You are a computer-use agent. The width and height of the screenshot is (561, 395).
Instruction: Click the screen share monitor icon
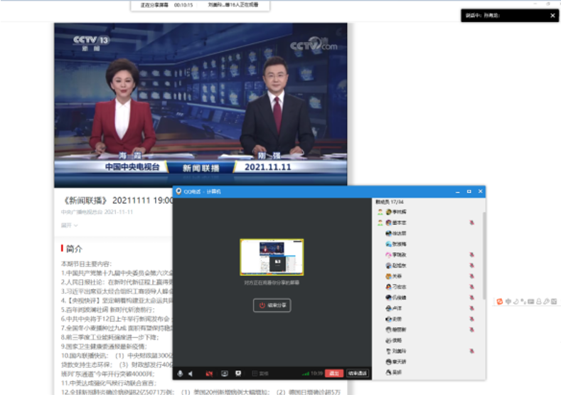225,373
